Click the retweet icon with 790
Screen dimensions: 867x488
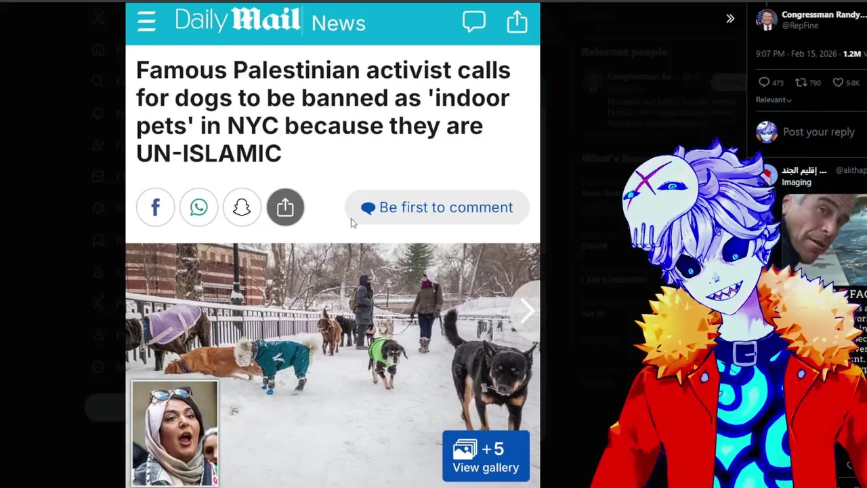801,83
